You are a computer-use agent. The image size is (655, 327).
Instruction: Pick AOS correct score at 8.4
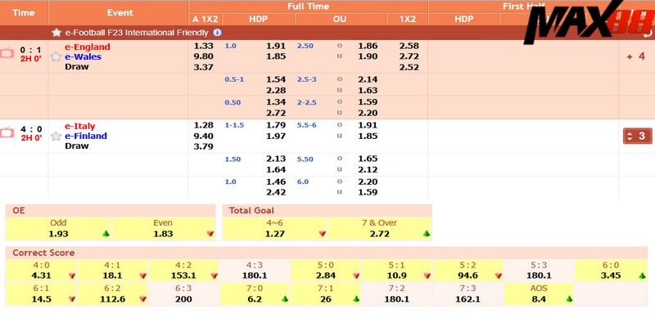click(x=539, y=294)
